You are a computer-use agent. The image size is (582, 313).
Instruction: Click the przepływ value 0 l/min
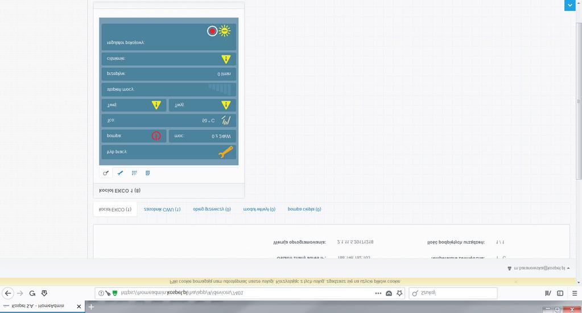point(224,74)
